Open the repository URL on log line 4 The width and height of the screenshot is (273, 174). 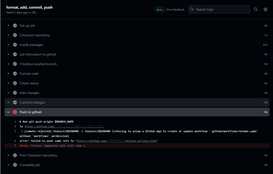coord(64,127)
